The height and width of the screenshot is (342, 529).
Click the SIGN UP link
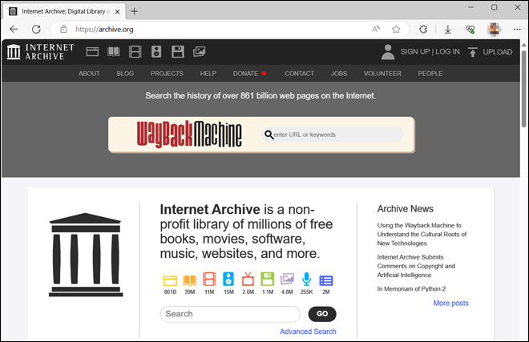[x=415, y=52]
